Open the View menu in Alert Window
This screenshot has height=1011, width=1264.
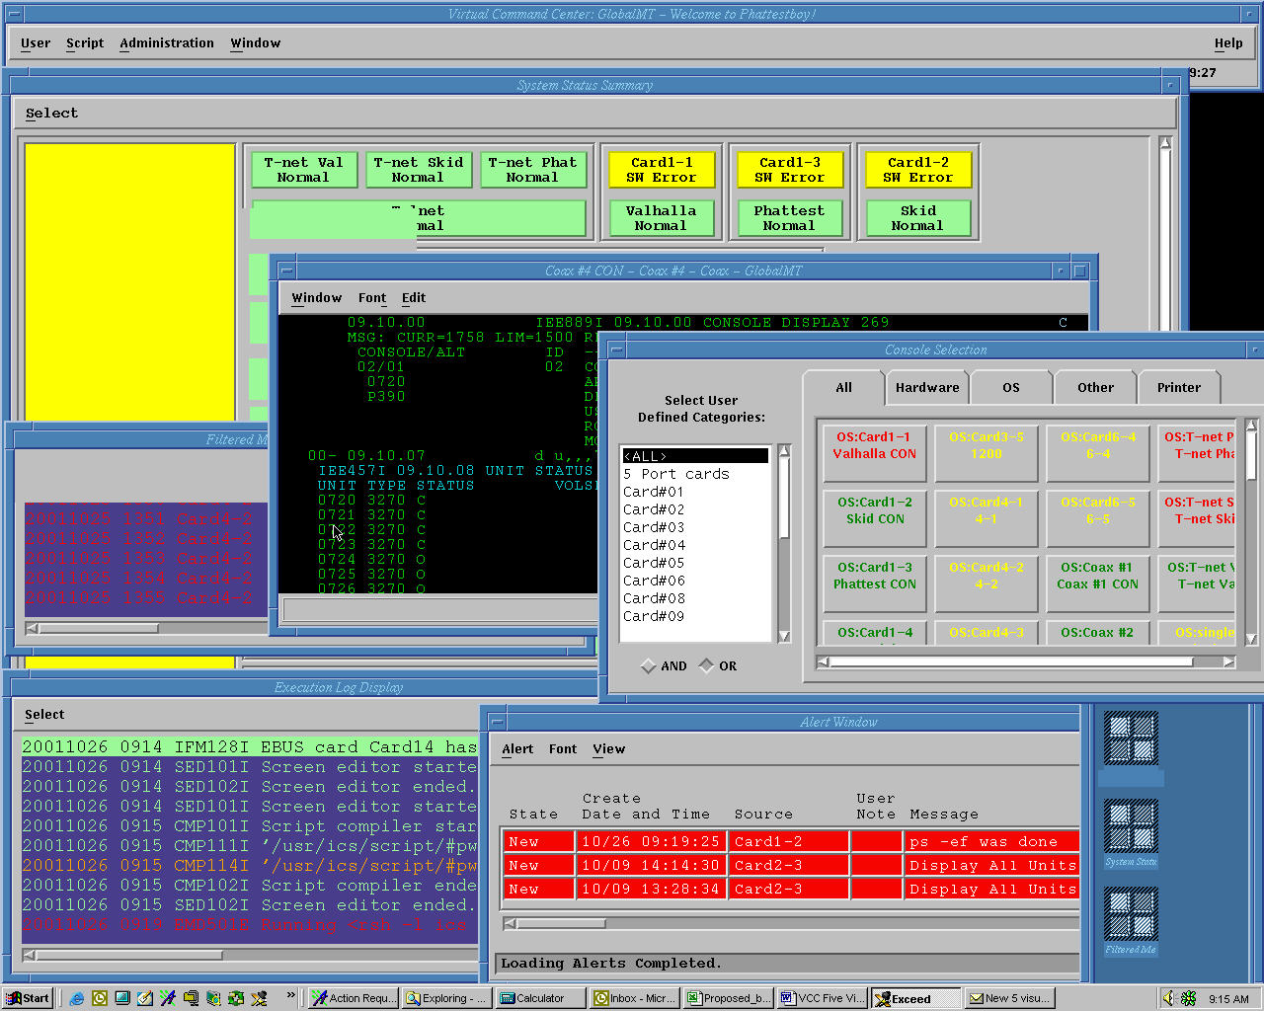click(x=609, y=748)
